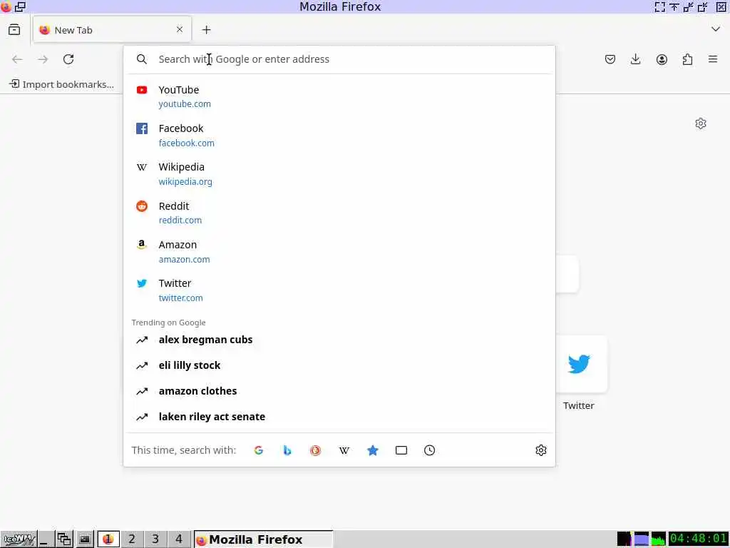The height and width of the screenshot is (548, 730).
Task: Click Mozilla Firefox taskbar entry
Action: 264,539
